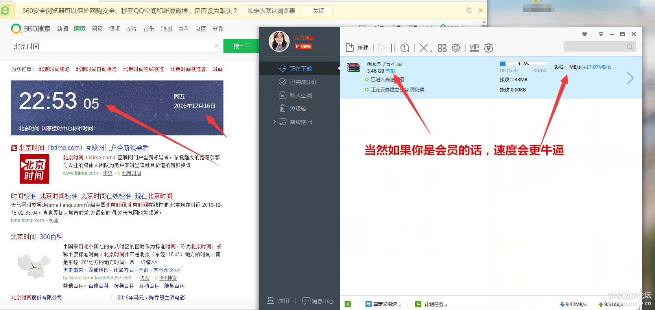This screenshot has width=655, height=310.
Task: Click the 9.42MB/s download speed indicator
Action: point(573,304)
